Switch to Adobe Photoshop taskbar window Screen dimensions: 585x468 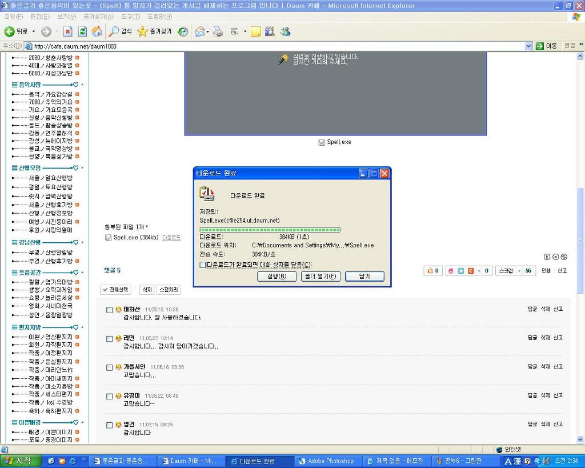tap(327, 461)
